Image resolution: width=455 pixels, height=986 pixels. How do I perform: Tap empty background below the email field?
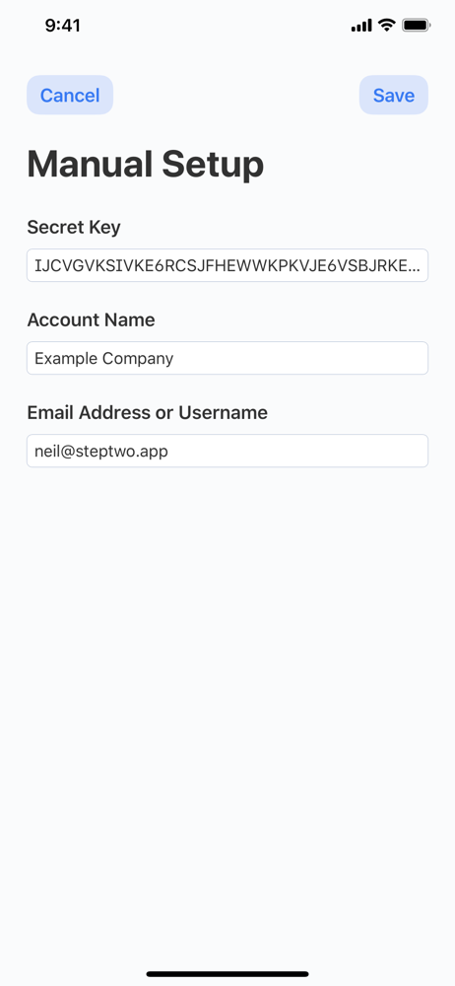[227, 692]
